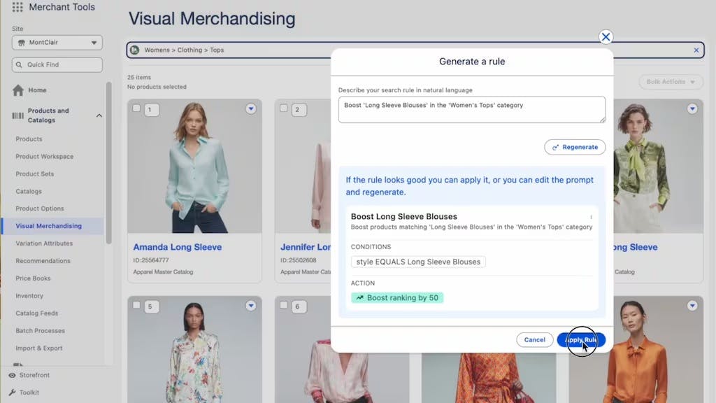Click the Toolkit wrench icon

pyautogui.click(x=12, y=393)
